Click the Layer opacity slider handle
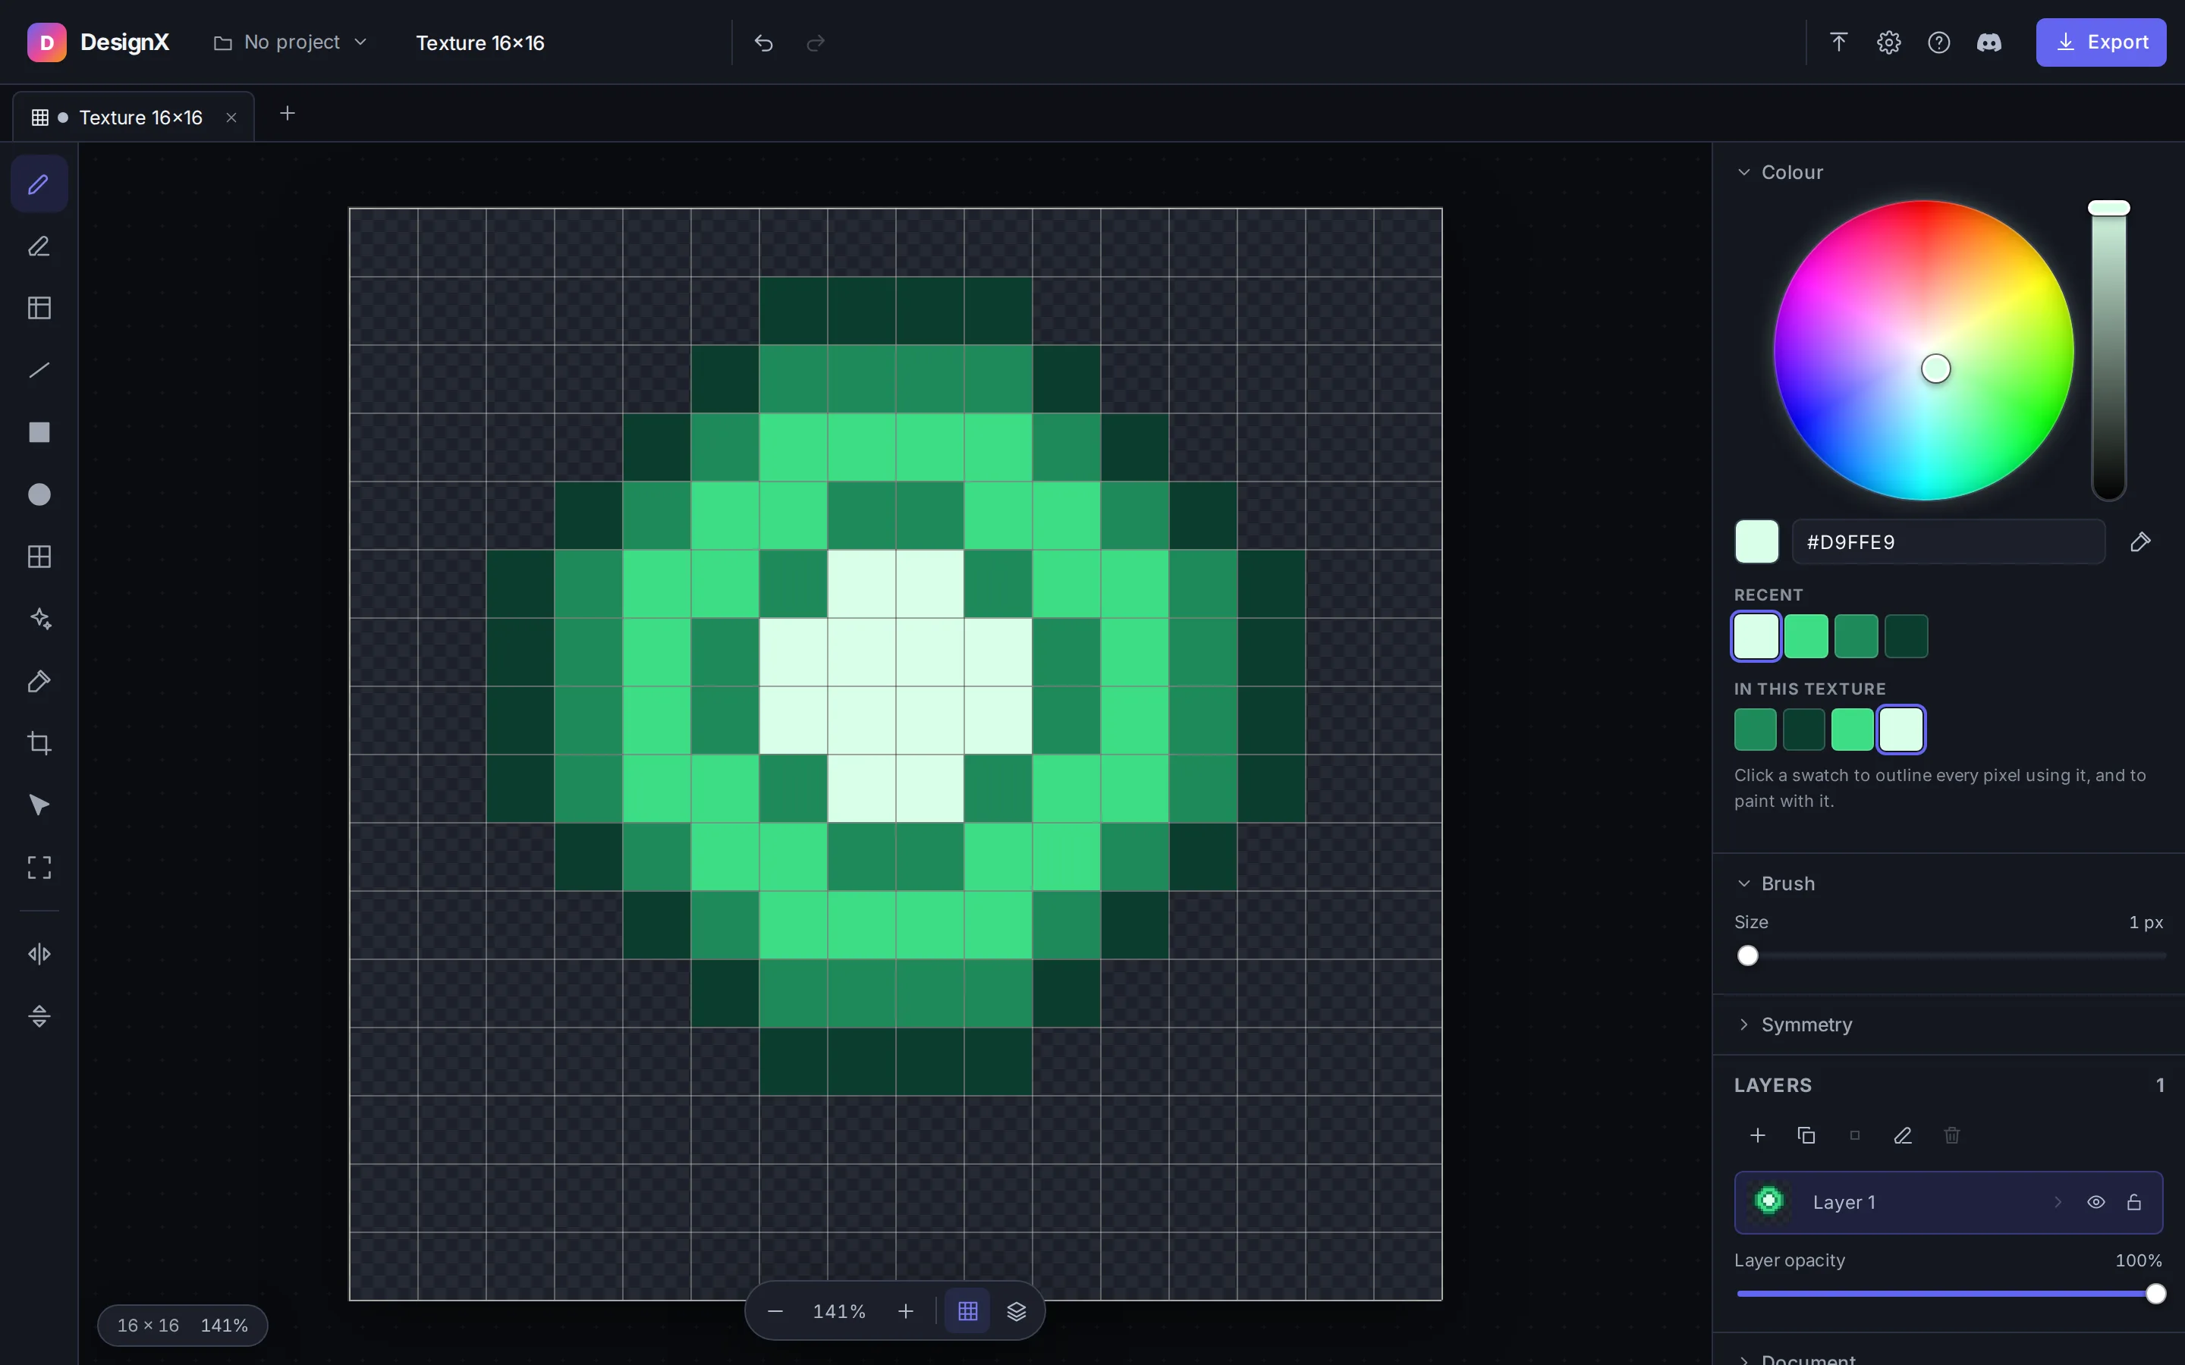This screenshot has height=1365, width=2185. tap(2155, 1294)
